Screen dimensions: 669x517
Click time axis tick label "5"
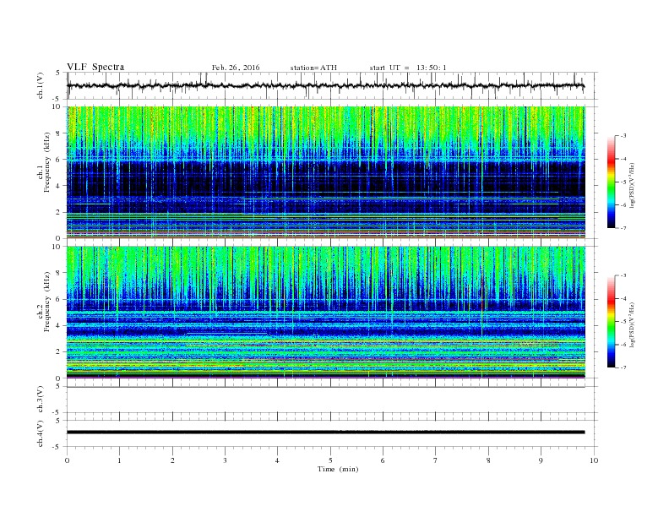click(x=330, y=460)
